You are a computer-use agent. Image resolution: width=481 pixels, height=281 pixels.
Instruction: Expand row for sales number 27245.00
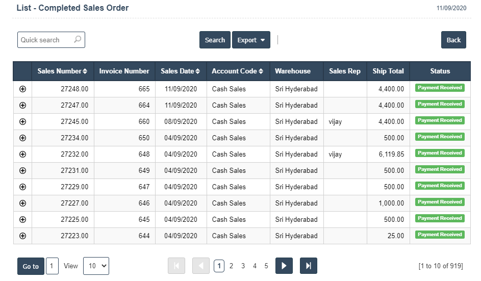pos(22,121)
